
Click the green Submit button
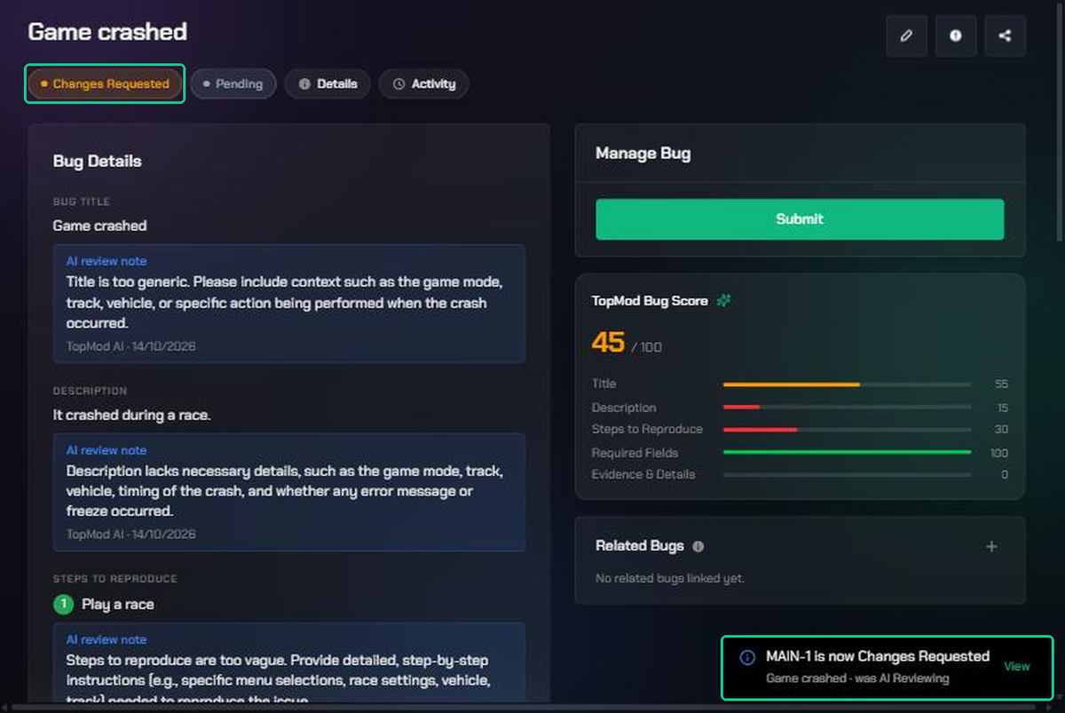(x=800, y=218)
